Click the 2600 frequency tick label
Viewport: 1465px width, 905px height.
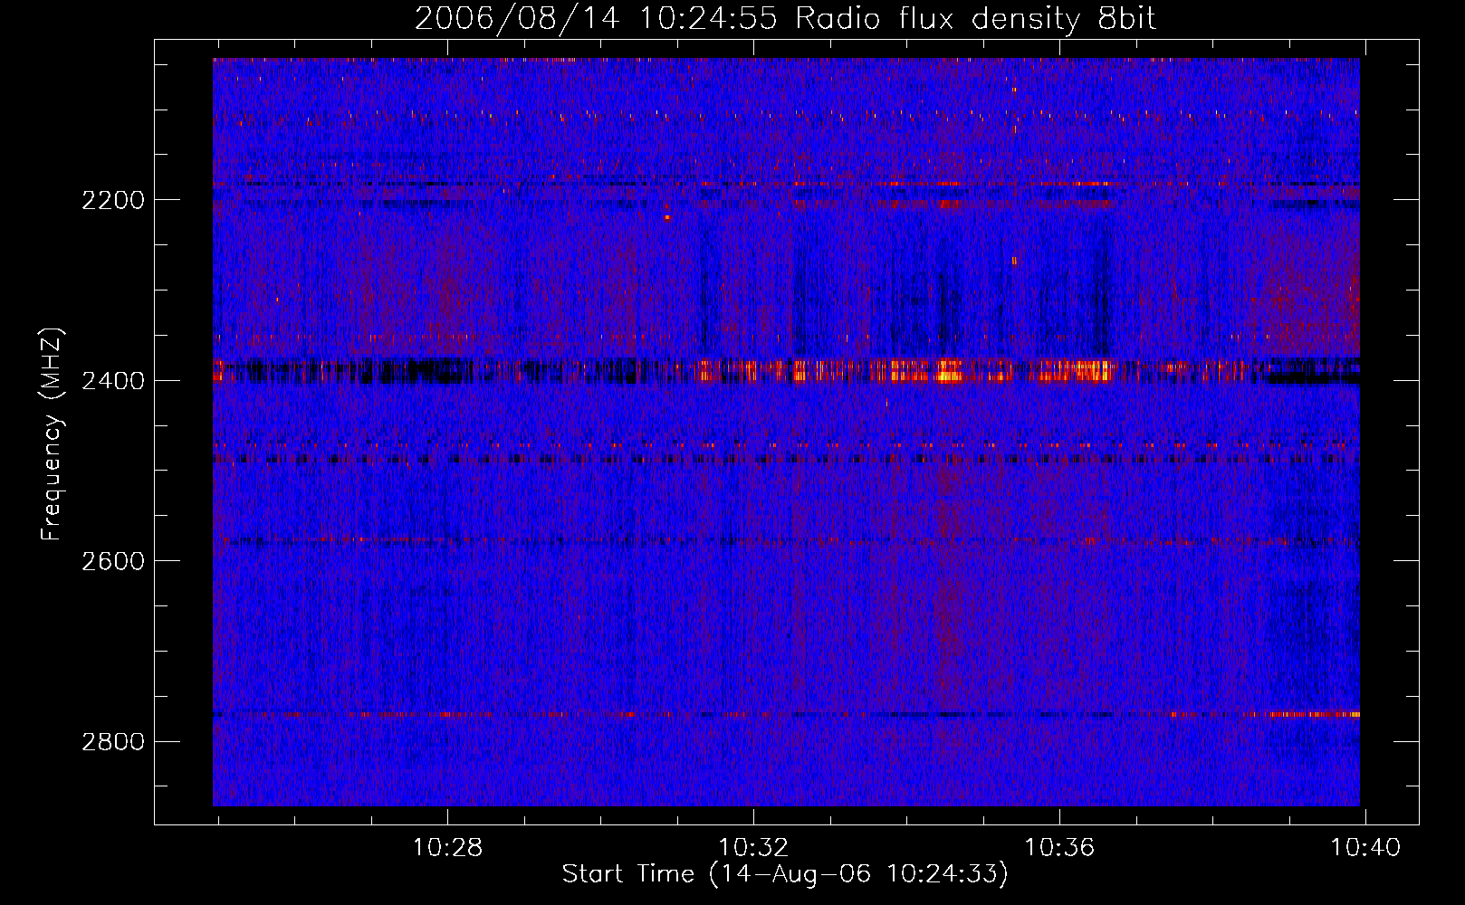pyautogui.click(x=113, y=561)
